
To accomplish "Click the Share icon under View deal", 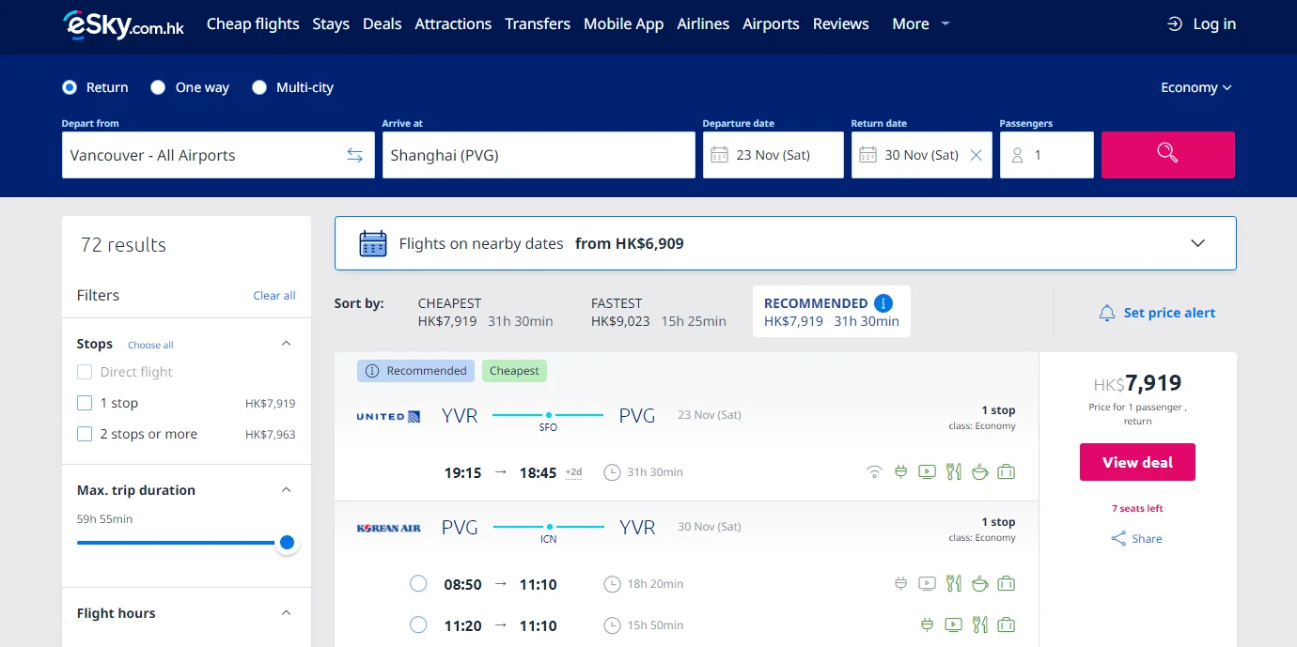I will (x=1118, y=538).
